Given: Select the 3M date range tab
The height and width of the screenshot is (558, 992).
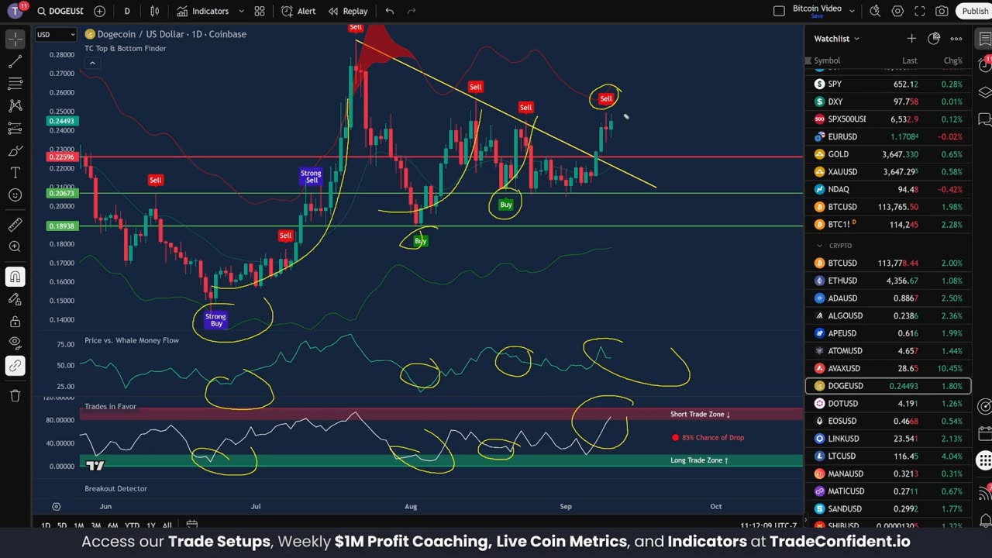Looking at the screenshot, I should pyautogui.click(x=96, y=525).
